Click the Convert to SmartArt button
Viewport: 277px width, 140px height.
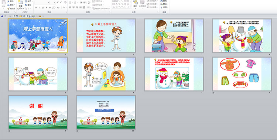[x=101, y=8]
